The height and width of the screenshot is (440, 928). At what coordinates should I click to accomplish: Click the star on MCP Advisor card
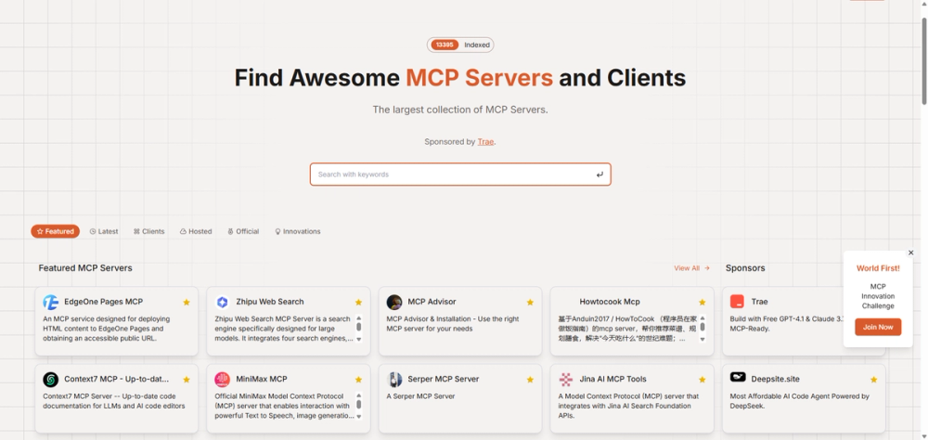click(x=530, y=302)
